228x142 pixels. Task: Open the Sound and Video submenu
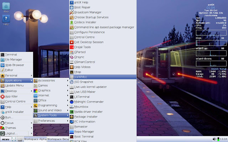tap(51, 110)
